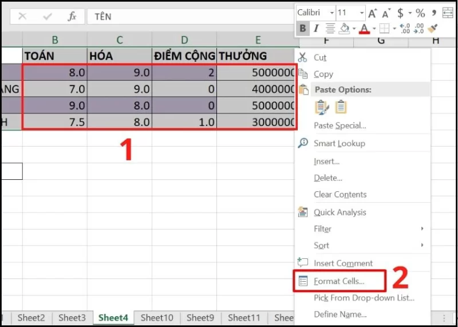458x327 pixels.
Task: Open Quick Analysis from the menu
Action: coord(362,212)
